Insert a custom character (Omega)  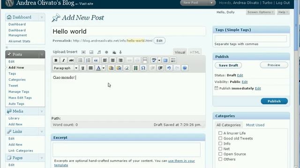143,68
